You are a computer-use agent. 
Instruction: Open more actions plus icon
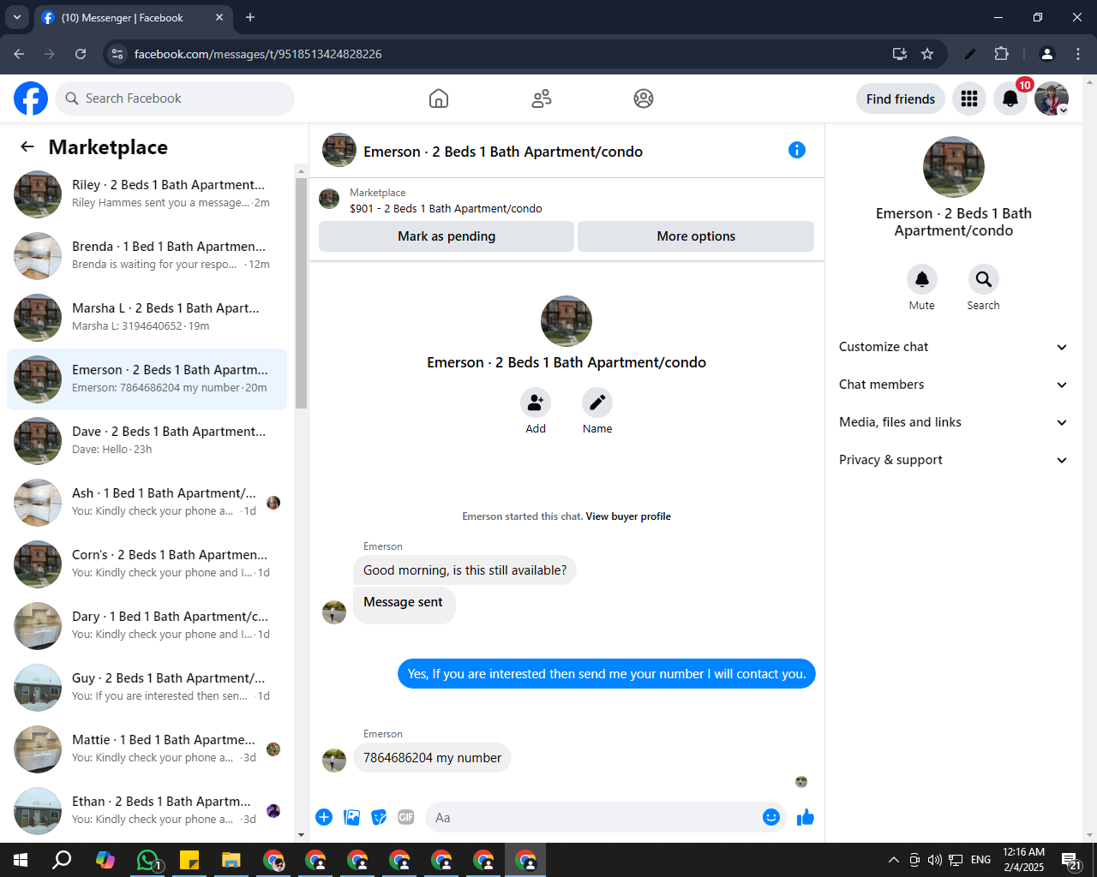pos(324,817)
